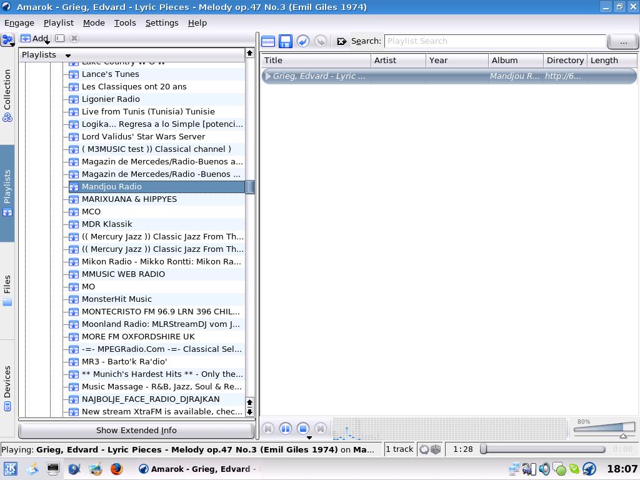Open the Help menu
Viewport: 640px width, 480px height.
(x=197, y=23)
